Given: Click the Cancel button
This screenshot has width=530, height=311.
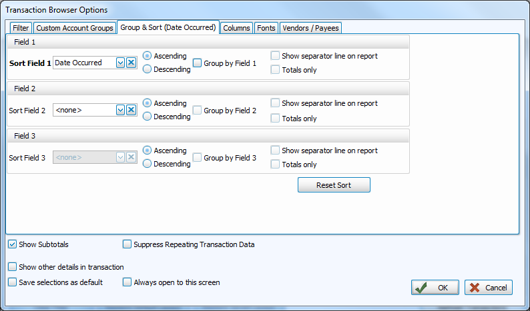Looking at the screenshot, I should [x=489, y=288].
